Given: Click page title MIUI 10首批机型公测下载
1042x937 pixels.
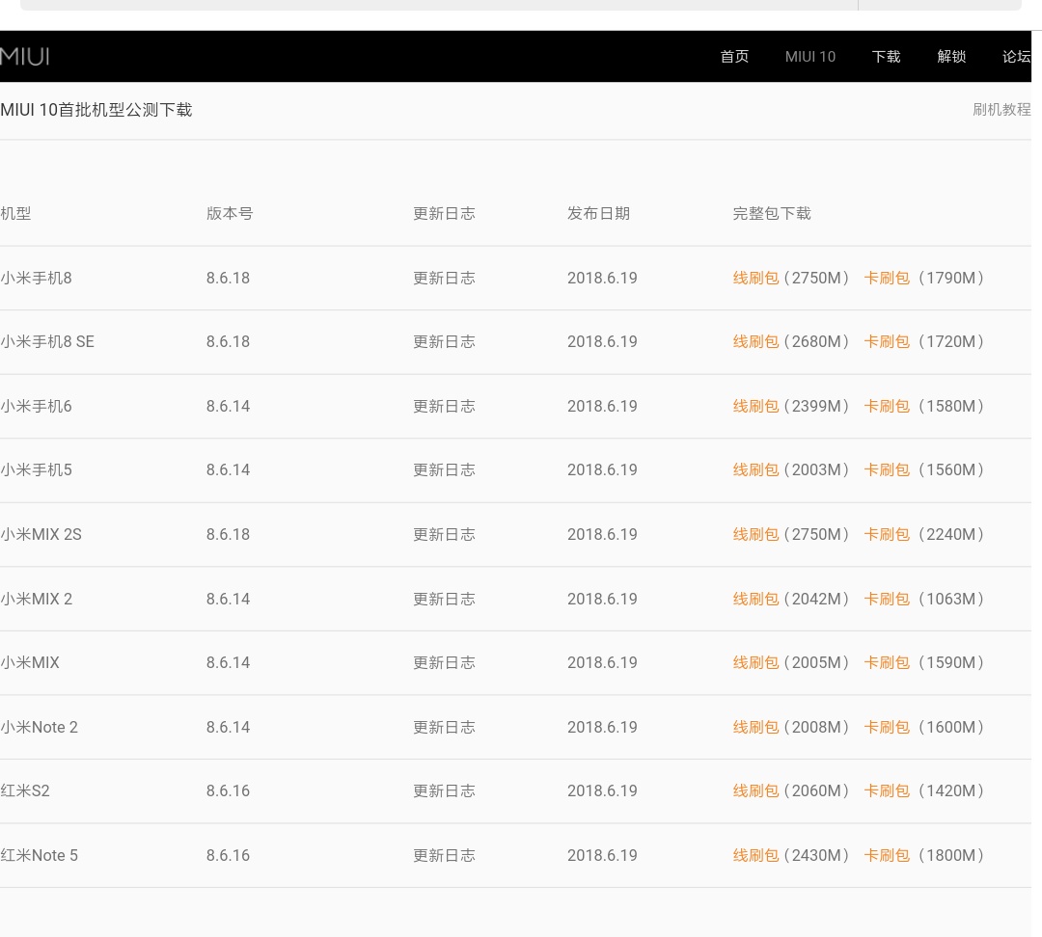Looking at the screenshot, I should click(x=96, y=110).
